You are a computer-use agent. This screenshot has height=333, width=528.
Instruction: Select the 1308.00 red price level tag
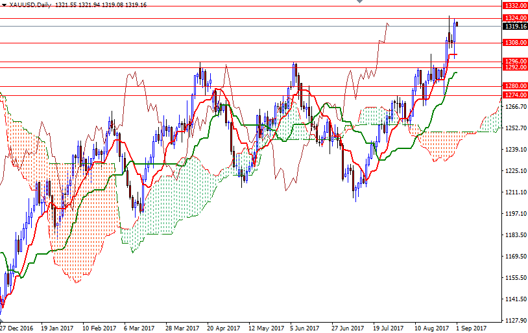tap(514, 43)
